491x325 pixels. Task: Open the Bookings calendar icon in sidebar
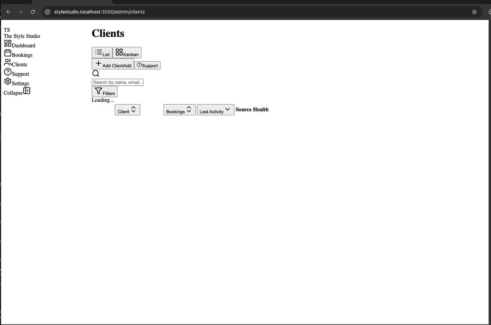coord(8,53)
